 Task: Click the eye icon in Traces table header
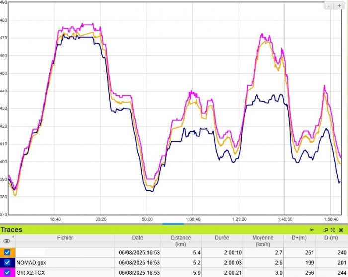click(x=7, y=241)
